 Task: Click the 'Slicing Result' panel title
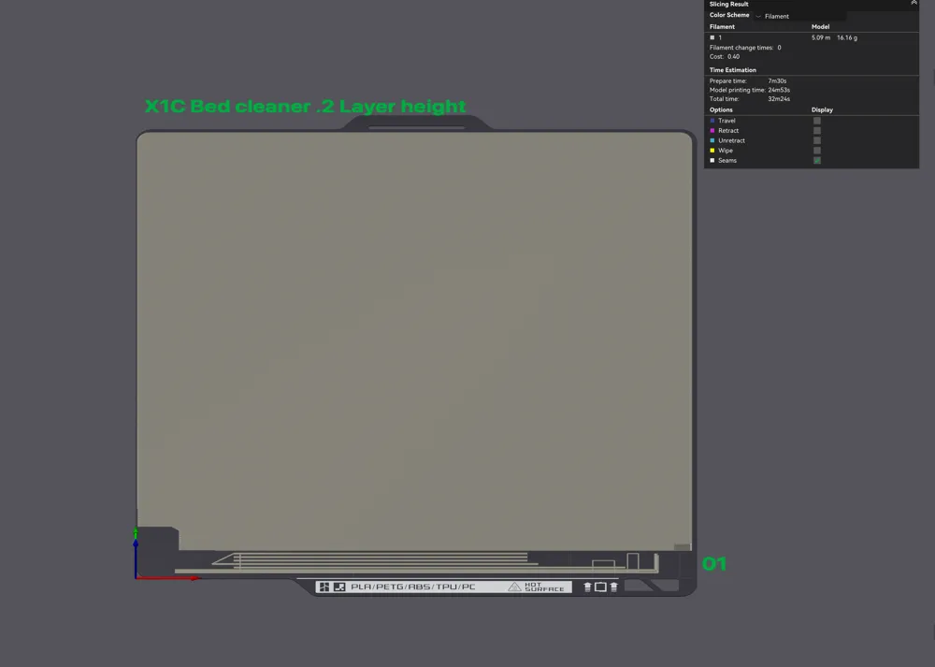pos(728,4)
